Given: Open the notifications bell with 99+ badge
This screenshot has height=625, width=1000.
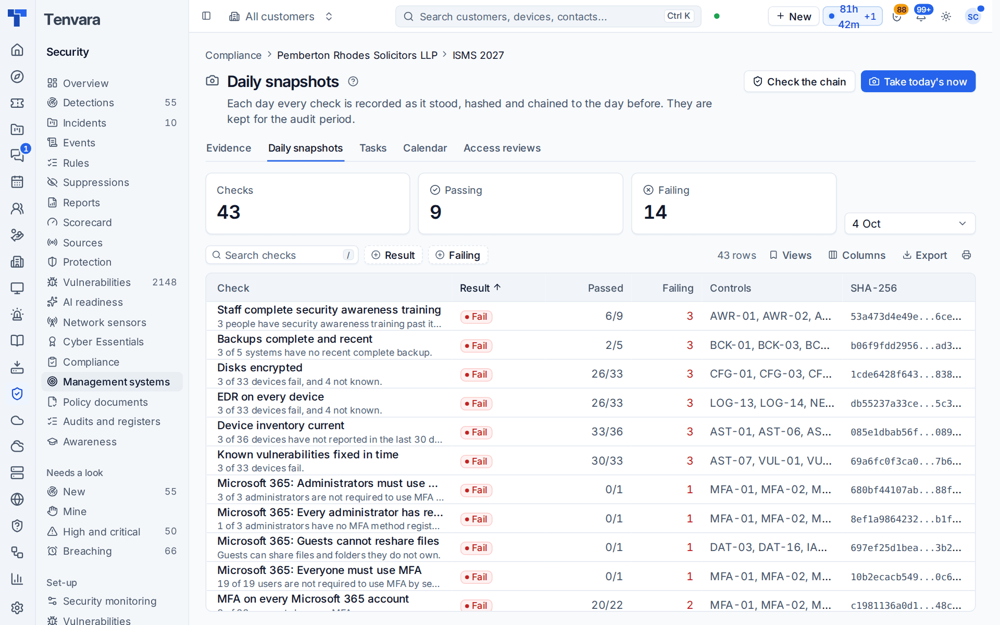Looking at the screenshot, I should [x=921, y=17].
